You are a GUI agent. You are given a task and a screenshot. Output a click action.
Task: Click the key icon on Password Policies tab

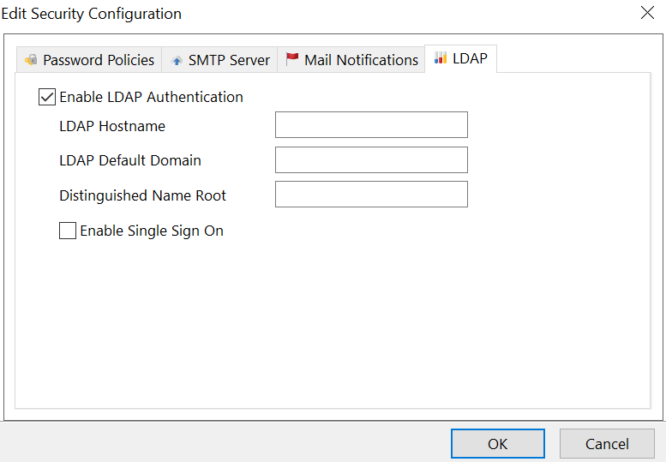[x=31, y=60]
